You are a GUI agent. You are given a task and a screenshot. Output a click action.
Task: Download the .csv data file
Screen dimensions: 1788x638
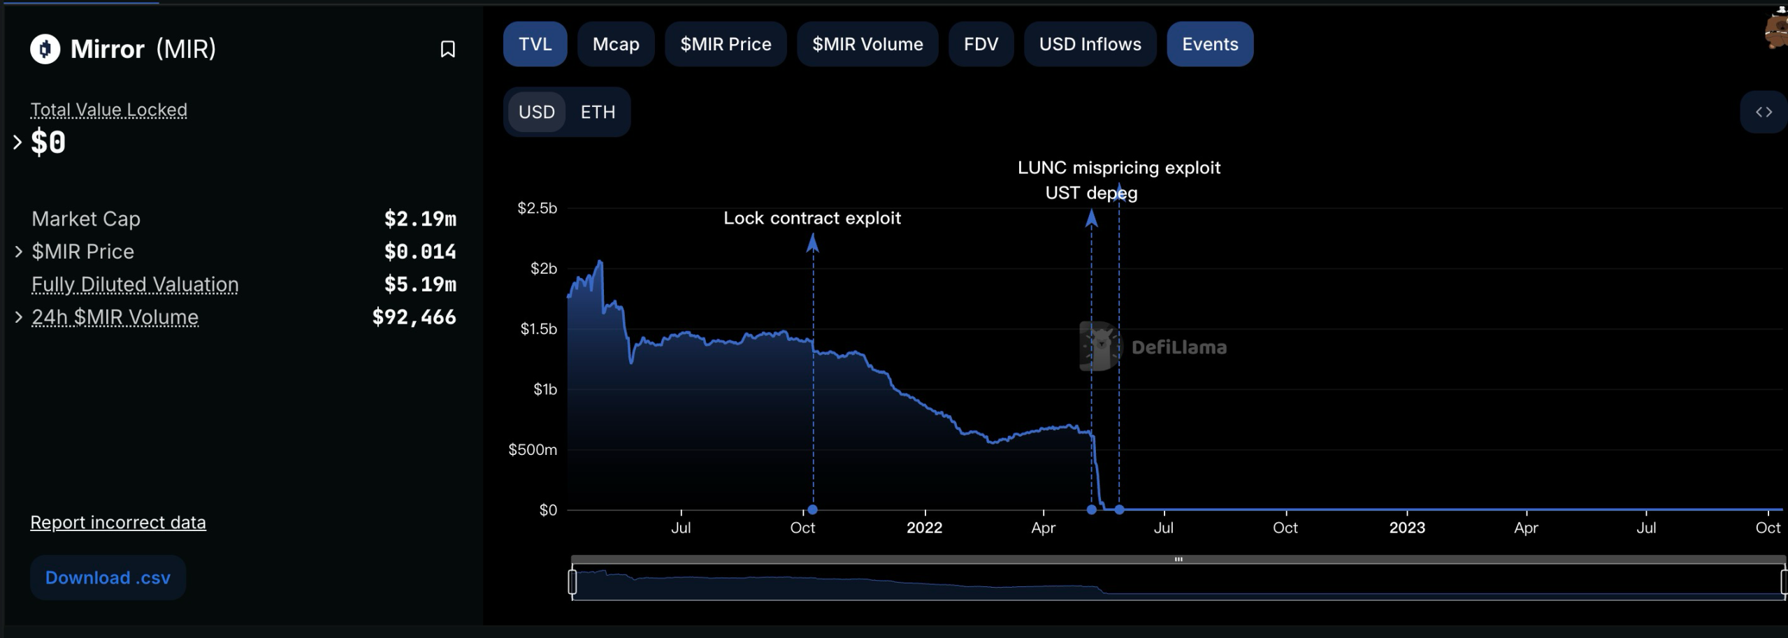pos(108,578)
